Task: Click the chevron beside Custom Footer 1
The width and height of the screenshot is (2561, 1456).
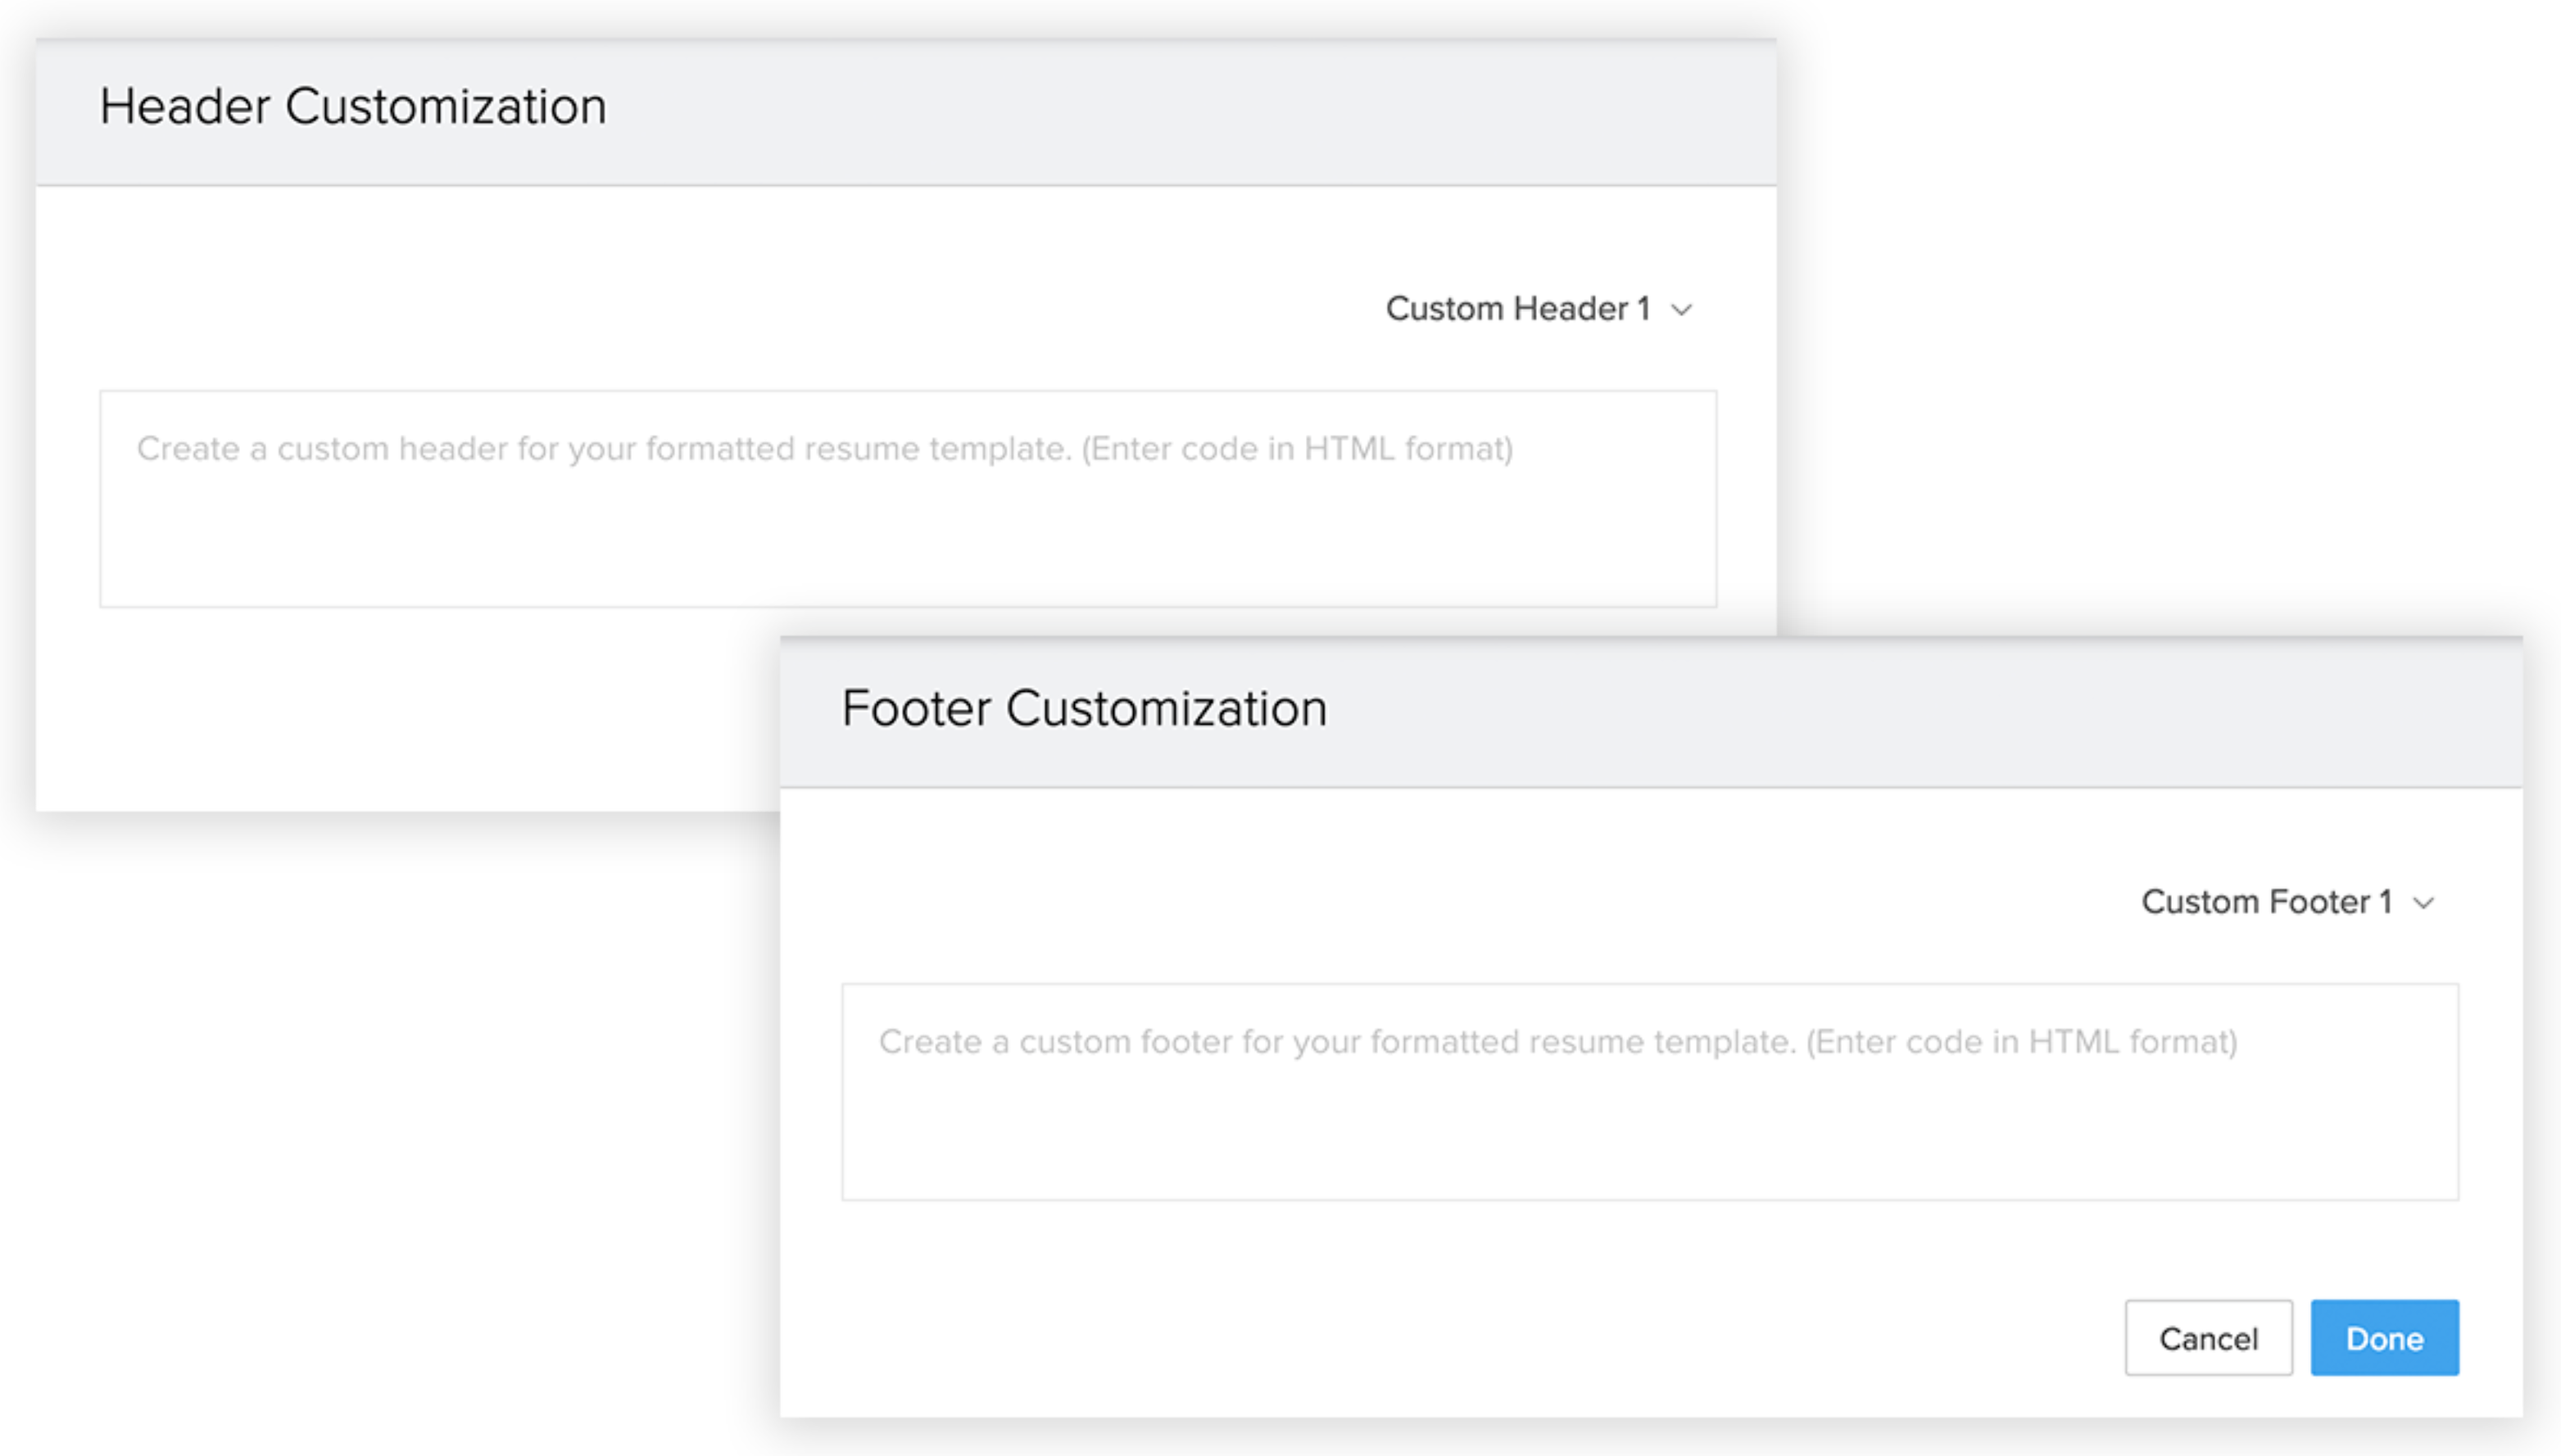Action: point(2423,903)
